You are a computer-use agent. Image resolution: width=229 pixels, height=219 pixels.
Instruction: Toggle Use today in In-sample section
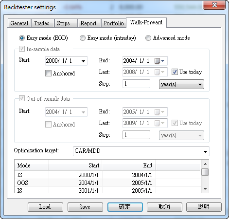point(175,72)
